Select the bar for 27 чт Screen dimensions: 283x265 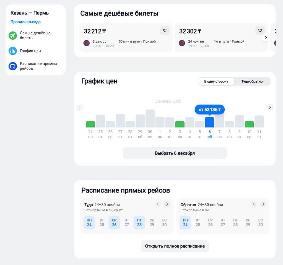[x=120, y=121]
